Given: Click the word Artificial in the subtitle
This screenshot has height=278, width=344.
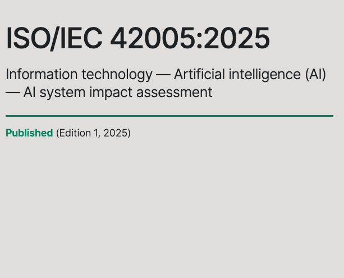Looking at the screenshot, I should [199, 74].
